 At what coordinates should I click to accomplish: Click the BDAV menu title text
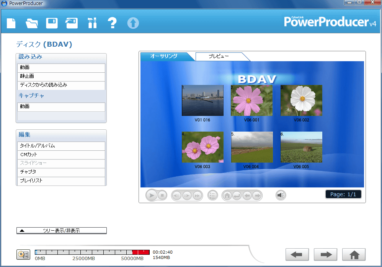coord(257,79)
